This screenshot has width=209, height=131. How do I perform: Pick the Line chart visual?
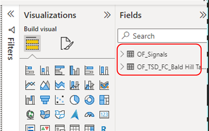coord(30,85)
